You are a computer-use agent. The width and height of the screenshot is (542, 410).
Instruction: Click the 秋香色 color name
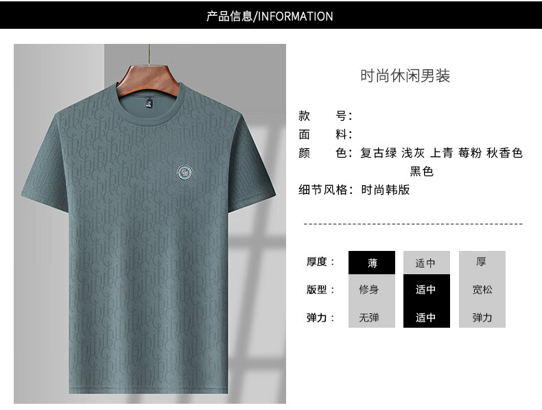pos(505,153)
